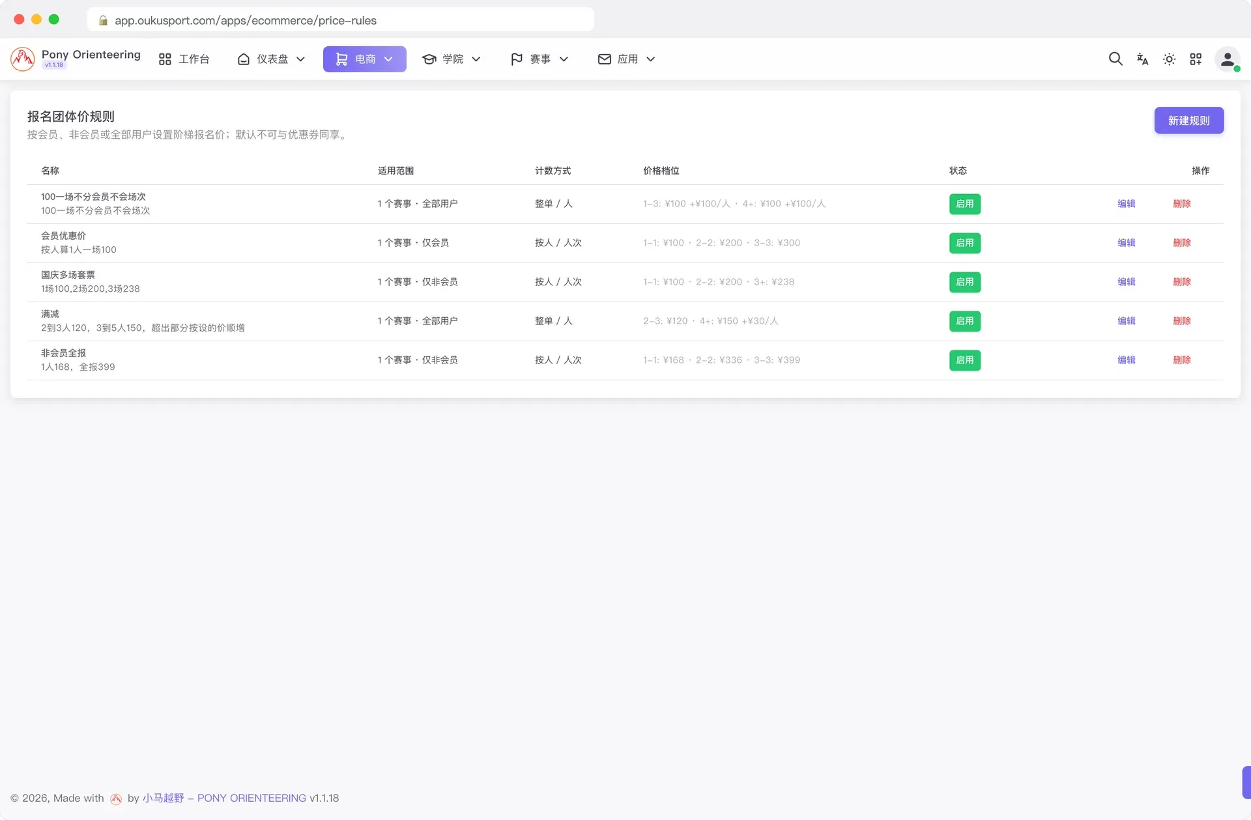Open the 小马越野 – PONY ORIENTEERING footer link

[225, 799]
